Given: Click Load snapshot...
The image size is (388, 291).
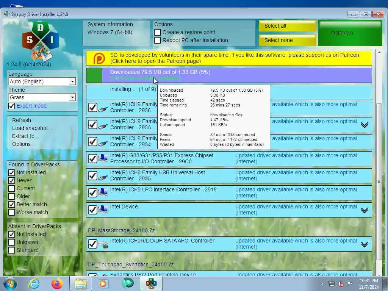Looking at the screenshot, I should (32, 128).
